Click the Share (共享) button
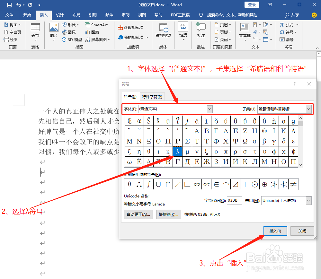321x279 pixels. 292,15
